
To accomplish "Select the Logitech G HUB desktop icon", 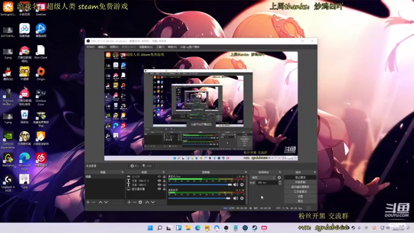I will 8,183.
